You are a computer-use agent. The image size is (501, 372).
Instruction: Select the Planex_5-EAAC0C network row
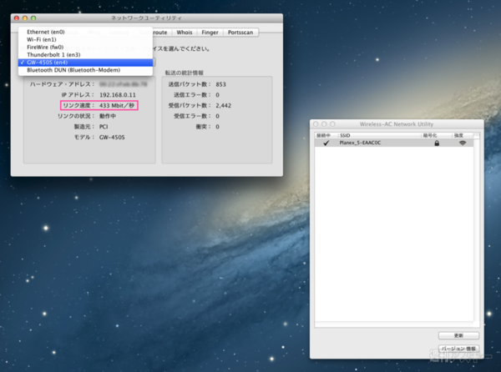(376, 143)
